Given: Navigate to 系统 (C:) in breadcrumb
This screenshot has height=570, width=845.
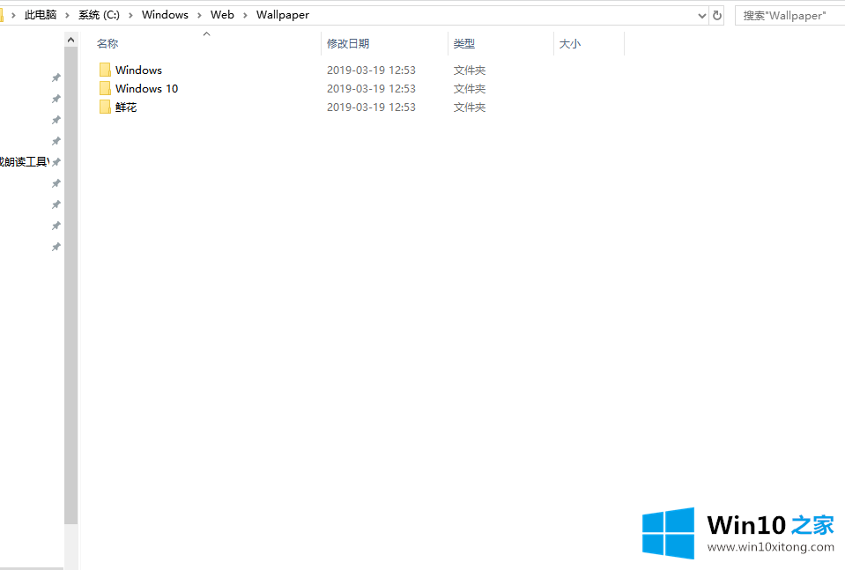Looking at the screenshot, I should tap(100, 15).
